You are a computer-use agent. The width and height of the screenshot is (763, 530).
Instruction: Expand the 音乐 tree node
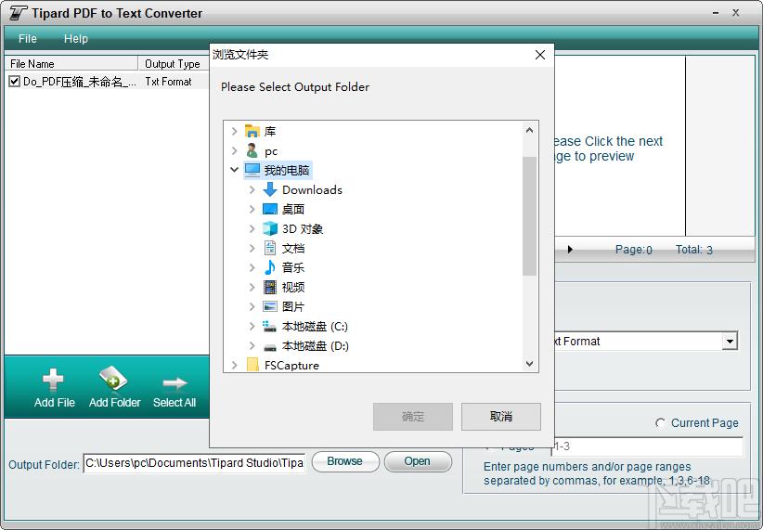[252, 267]
